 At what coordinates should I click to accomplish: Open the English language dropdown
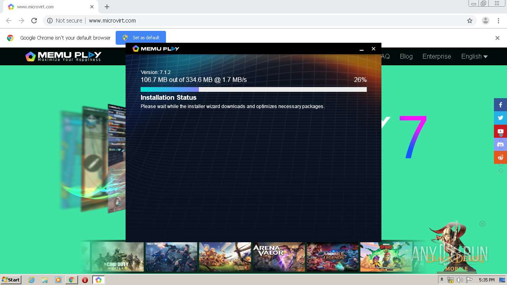474,57
